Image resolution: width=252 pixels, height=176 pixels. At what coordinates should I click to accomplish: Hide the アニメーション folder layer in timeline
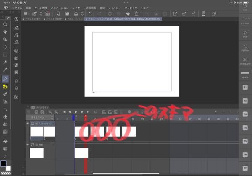(x=28, y=124)
